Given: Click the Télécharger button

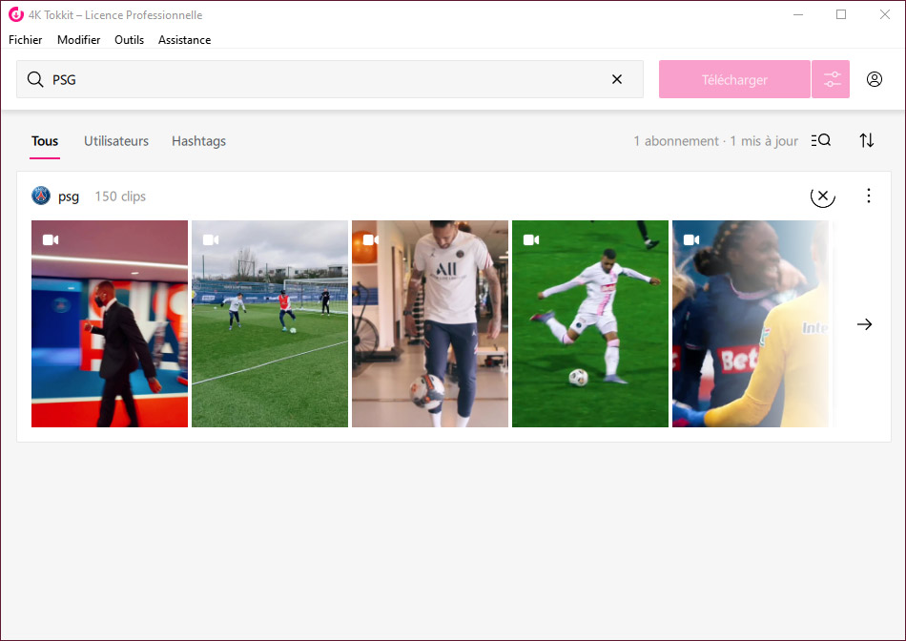Looking at the screenshot, I should [734, 79].
